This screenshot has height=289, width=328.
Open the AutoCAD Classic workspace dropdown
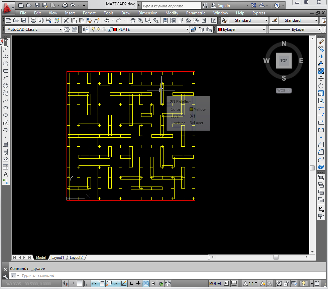click(34, 29)
